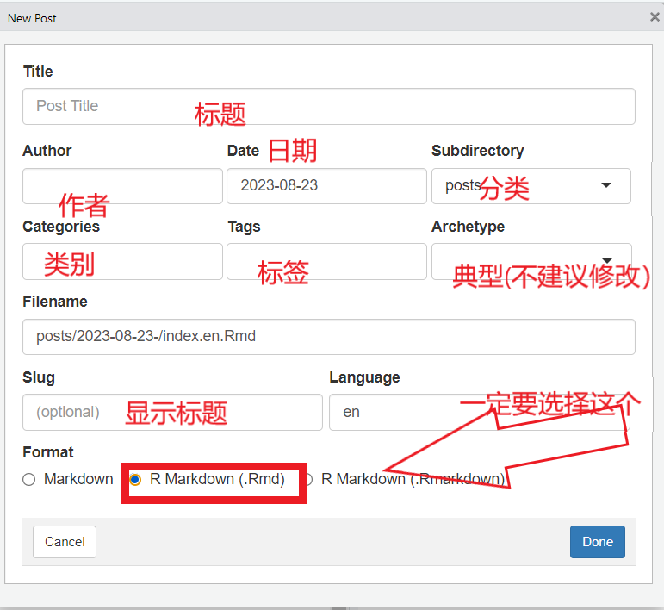Click the Language field containing en

click(396, 412)
